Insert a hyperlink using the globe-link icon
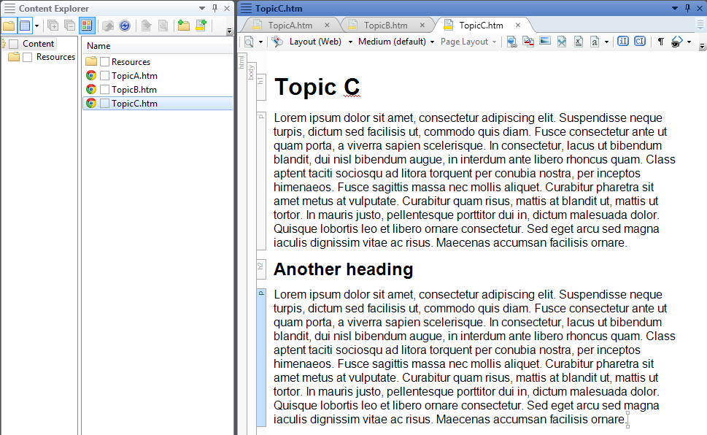Screen dimensions: 707x435 pyautogui.click(x=511, y=42)
